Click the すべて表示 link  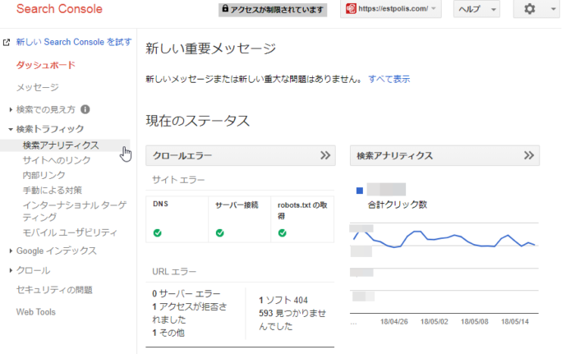click(389, 79)
